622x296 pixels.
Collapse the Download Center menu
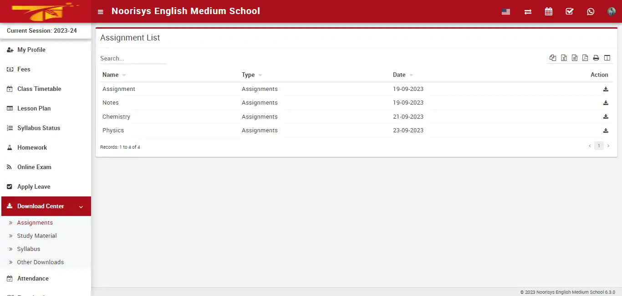click(x=41, y=206)
